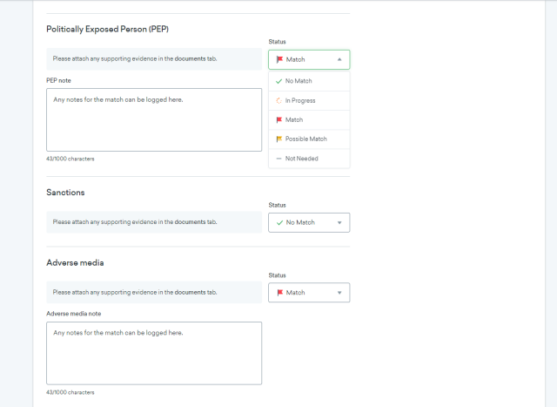
Task: Pick "In Progress" from the status options
Action: point(300,100)
